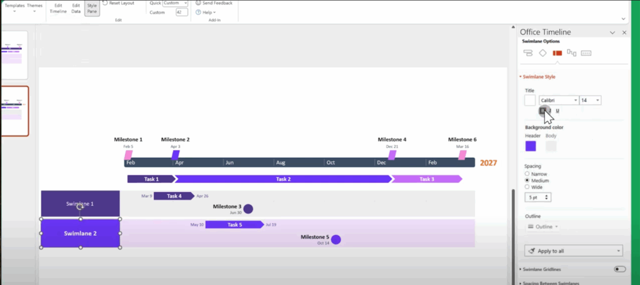Select the Task 5 bar in Swimlane 2
The width and height of the screenshot is (640, 285).
coord(235,225)
